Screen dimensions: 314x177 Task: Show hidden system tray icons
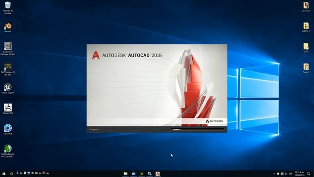pyautogui.click(x=274, y=174)
